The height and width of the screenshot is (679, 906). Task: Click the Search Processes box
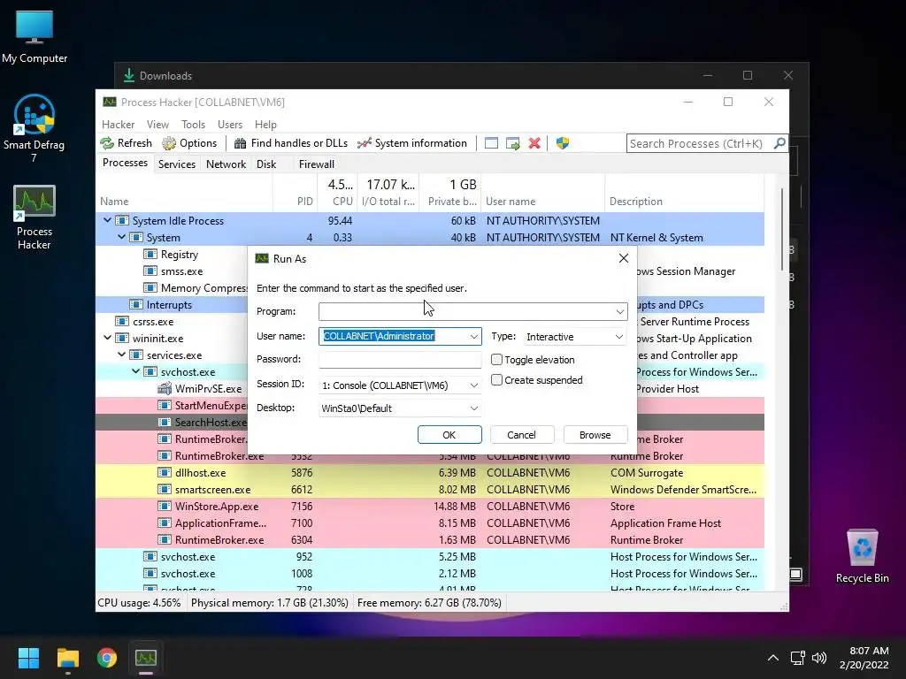[699, 143]
